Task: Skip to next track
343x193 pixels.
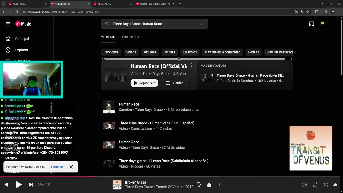Action: (x=31, y=184)
